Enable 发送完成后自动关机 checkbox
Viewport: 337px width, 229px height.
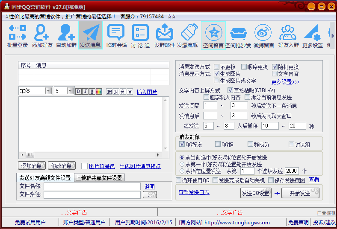click(215, 180)
